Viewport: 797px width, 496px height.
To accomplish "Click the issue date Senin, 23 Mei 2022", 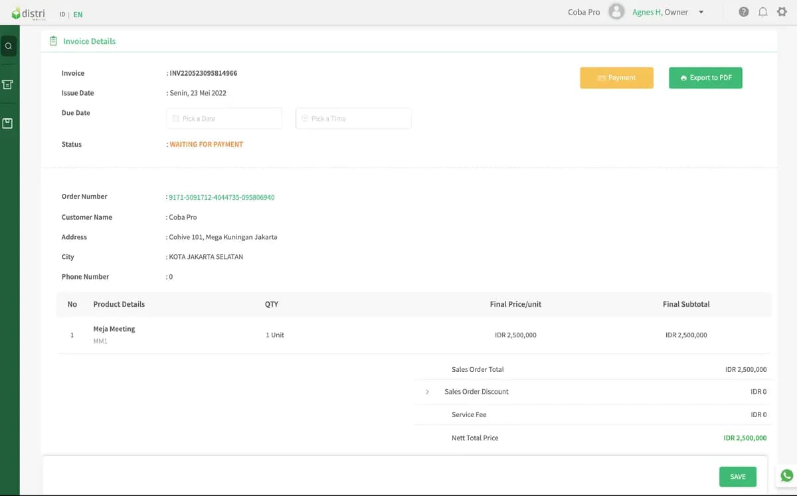I will pos(198,93).
